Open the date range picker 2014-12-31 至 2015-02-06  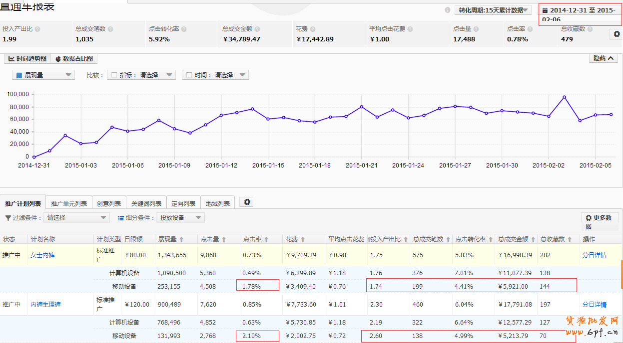(580, 14)
